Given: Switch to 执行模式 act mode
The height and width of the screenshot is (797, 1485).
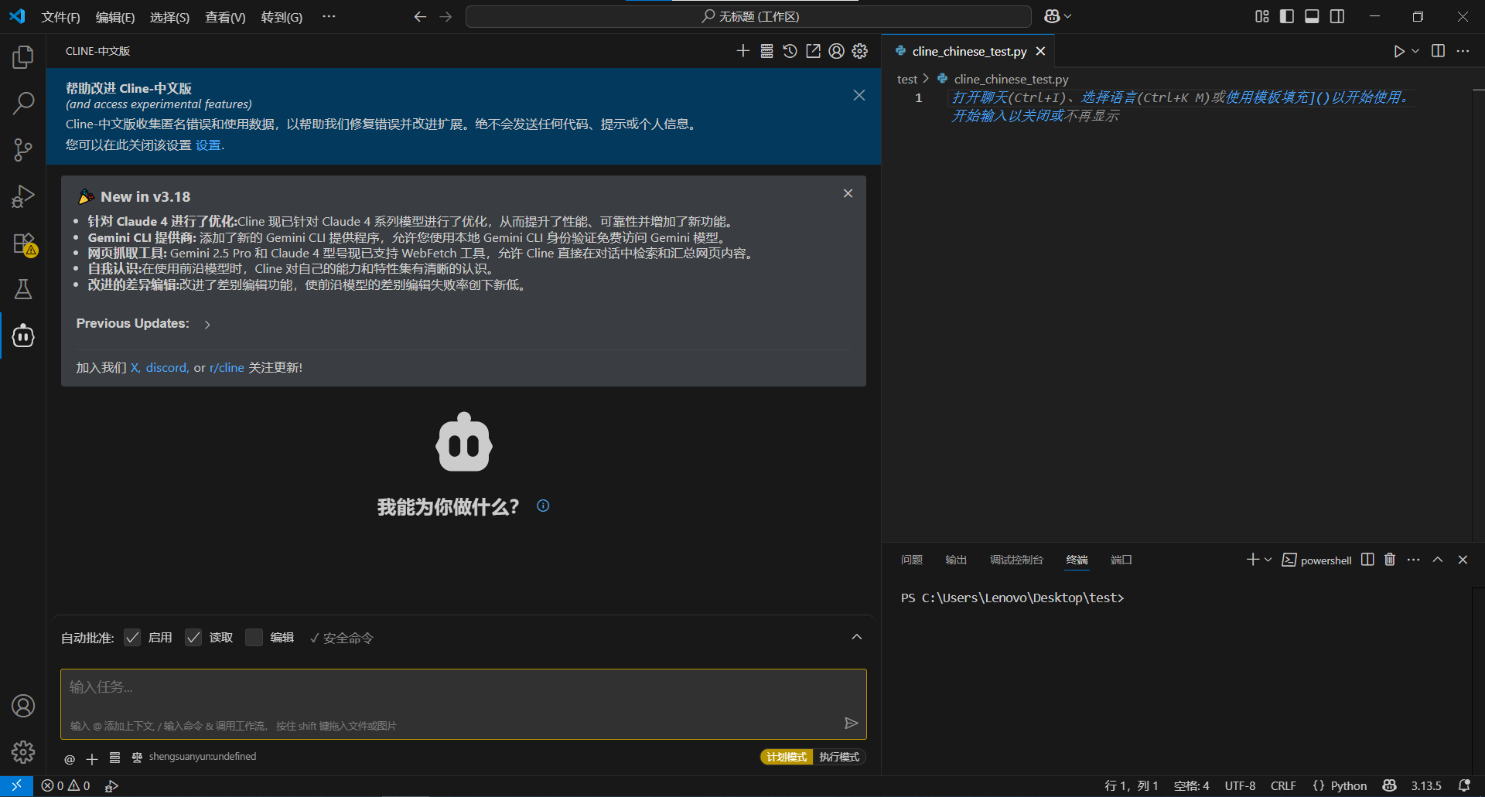Looking at the screenshot, I should pyautogui.click(x=839, y=757).
